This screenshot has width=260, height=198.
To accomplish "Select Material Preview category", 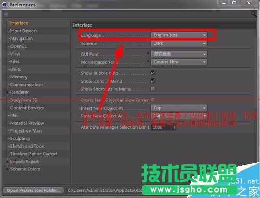I will 27,123.
